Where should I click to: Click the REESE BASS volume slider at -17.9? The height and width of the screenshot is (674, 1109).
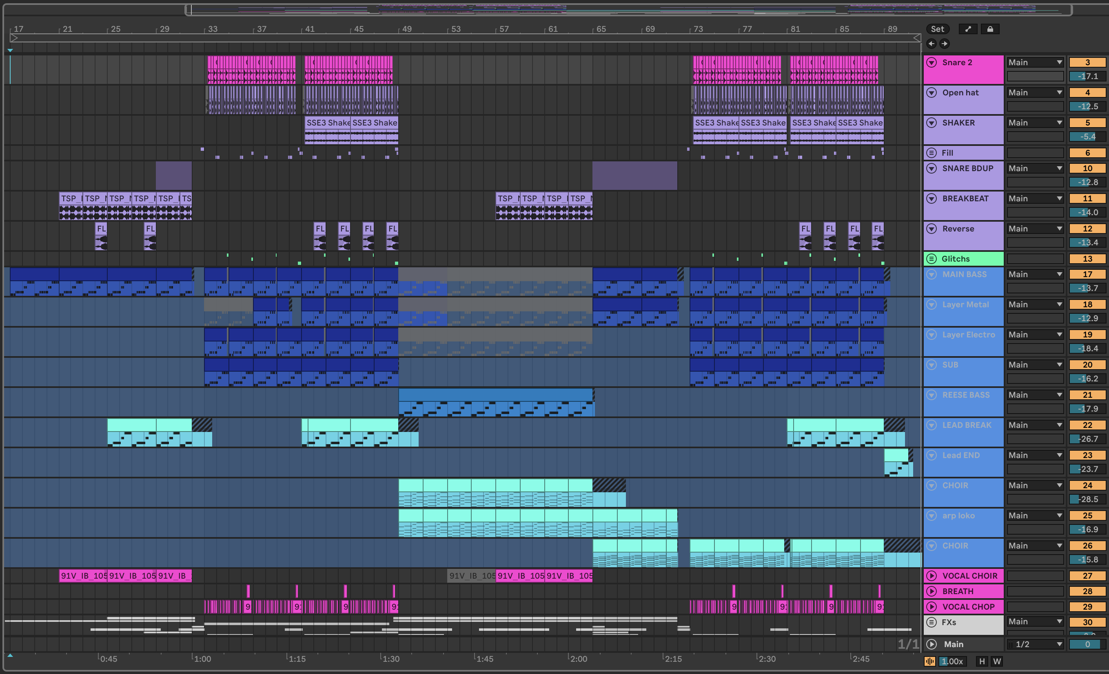pyautogui.click(x=1087, y=409)
